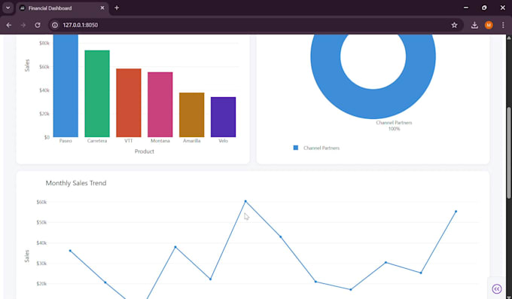This screenshot has height=299, width=512.
Task: Click the browser back arrow
Action: point(9,25)
